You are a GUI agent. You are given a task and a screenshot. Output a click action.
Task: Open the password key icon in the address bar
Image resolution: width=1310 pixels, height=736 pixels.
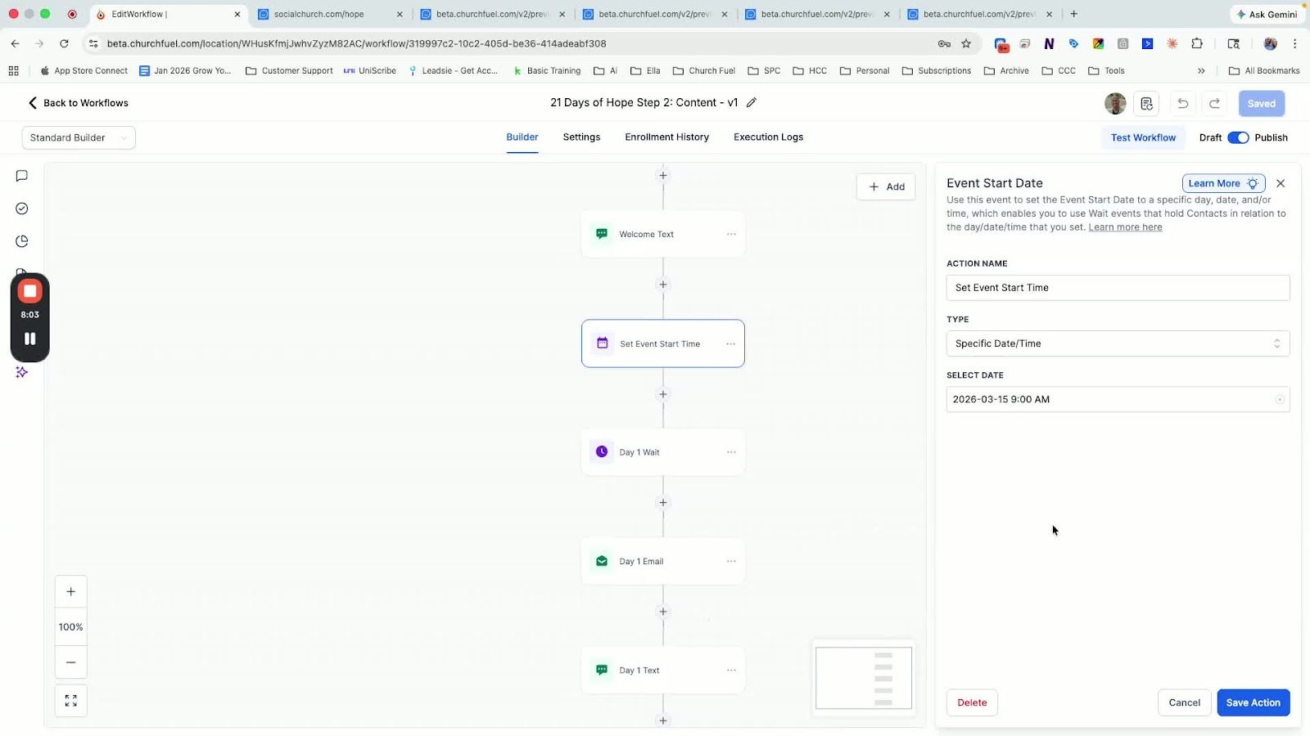point(944,44)
